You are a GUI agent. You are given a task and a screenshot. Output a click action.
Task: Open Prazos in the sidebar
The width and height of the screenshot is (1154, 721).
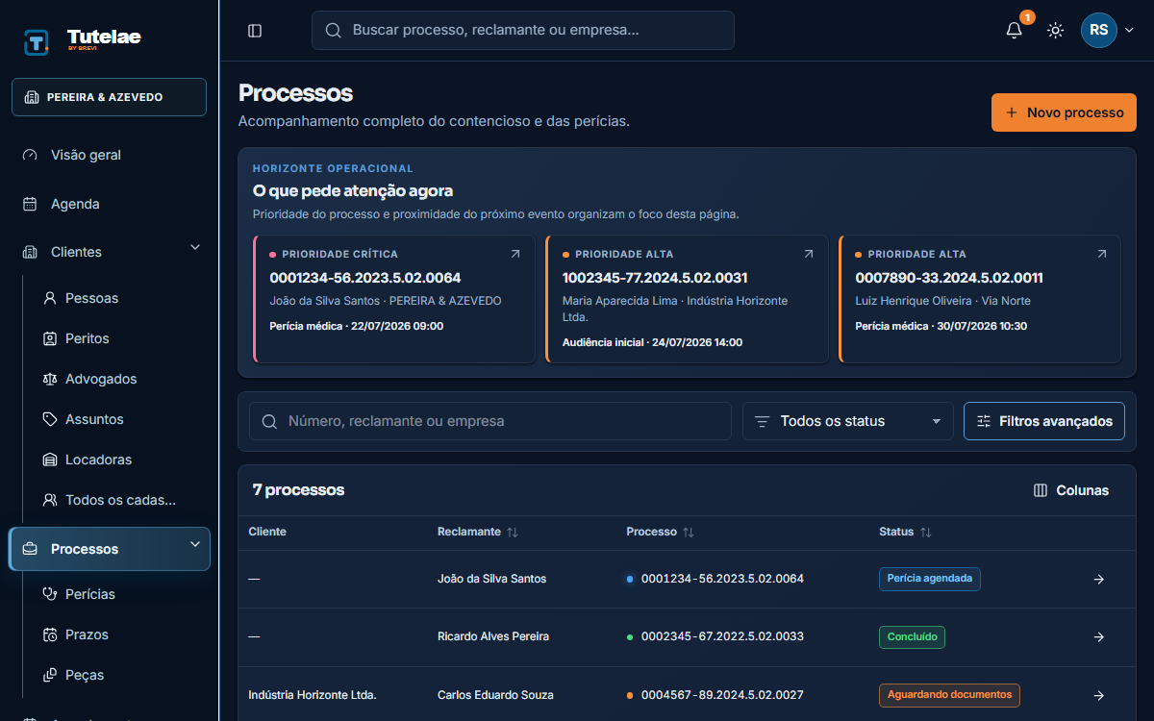119,634
